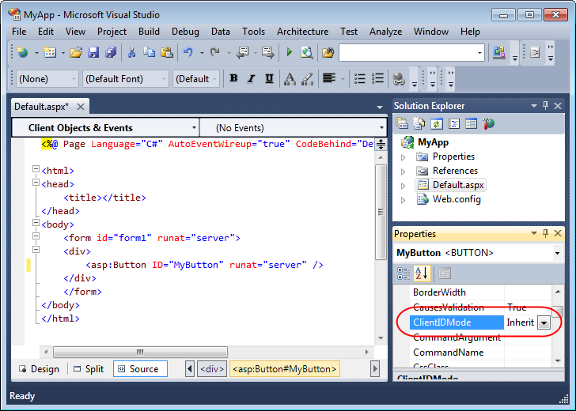Click the Undo arrow icon

pos(188,52)
